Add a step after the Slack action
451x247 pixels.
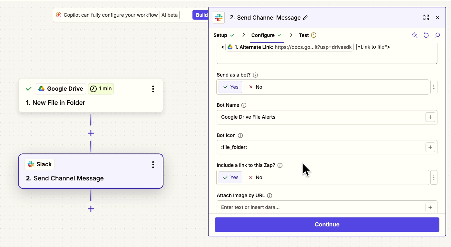click(91, 209)
